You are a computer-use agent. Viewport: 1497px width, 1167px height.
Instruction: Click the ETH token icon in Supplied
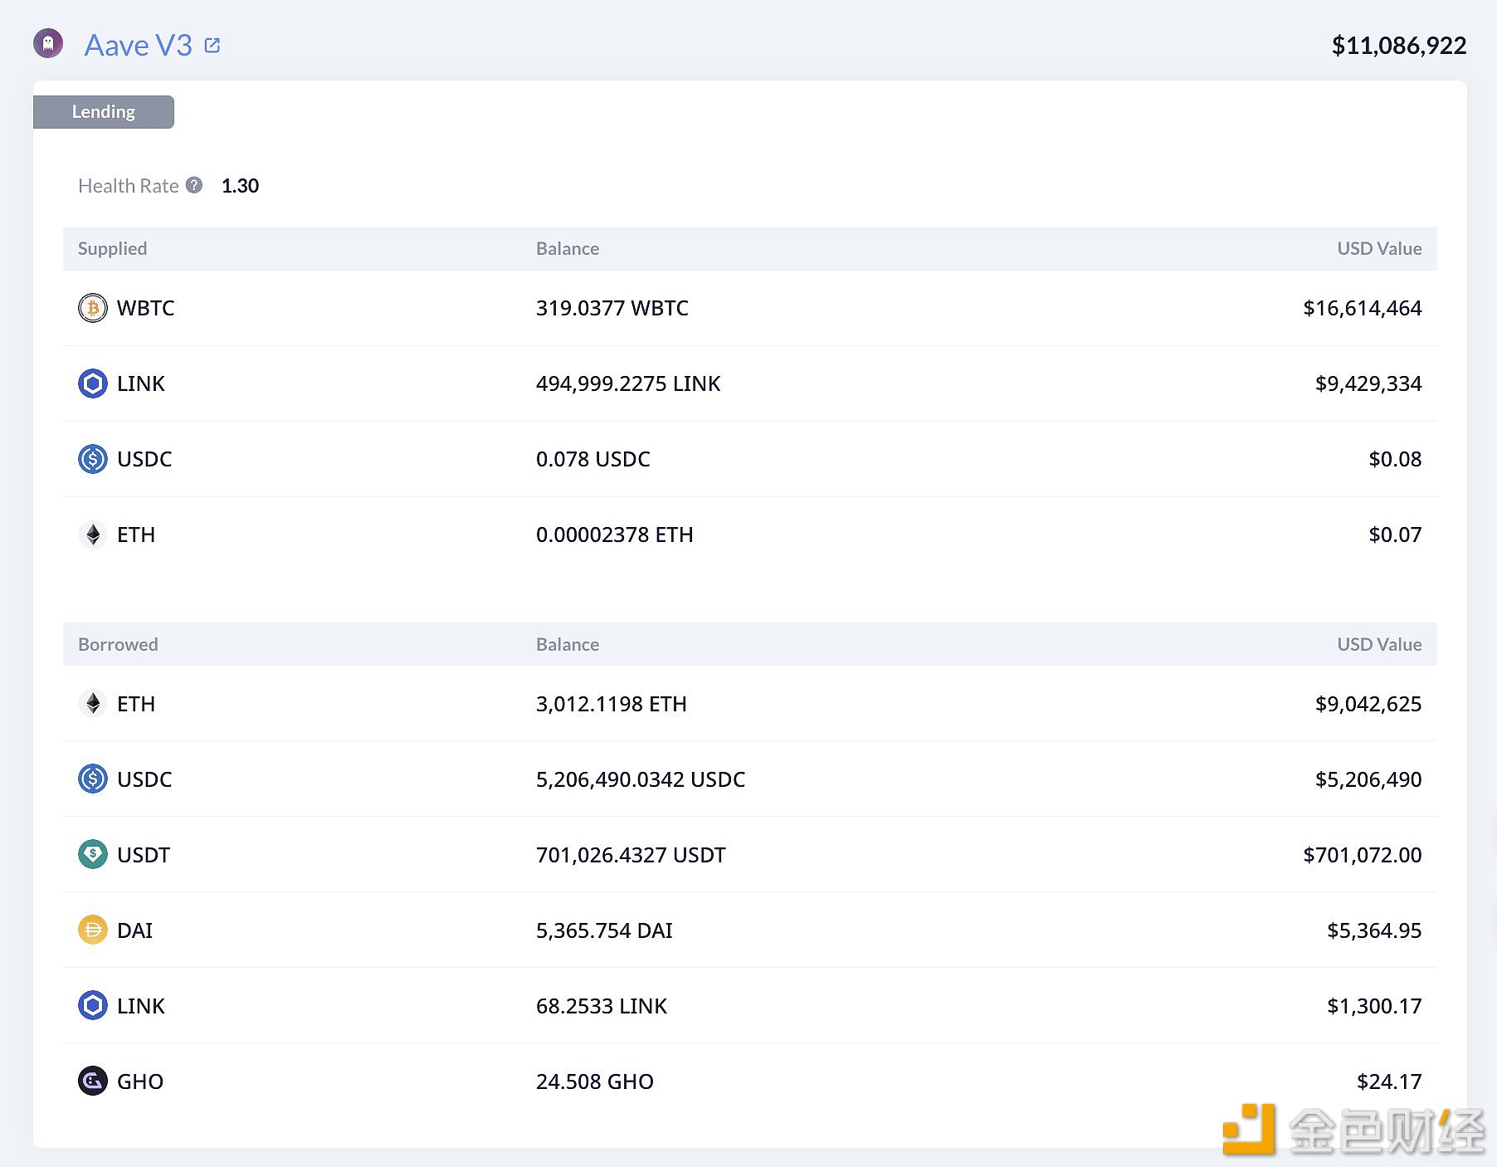[93, 535]
